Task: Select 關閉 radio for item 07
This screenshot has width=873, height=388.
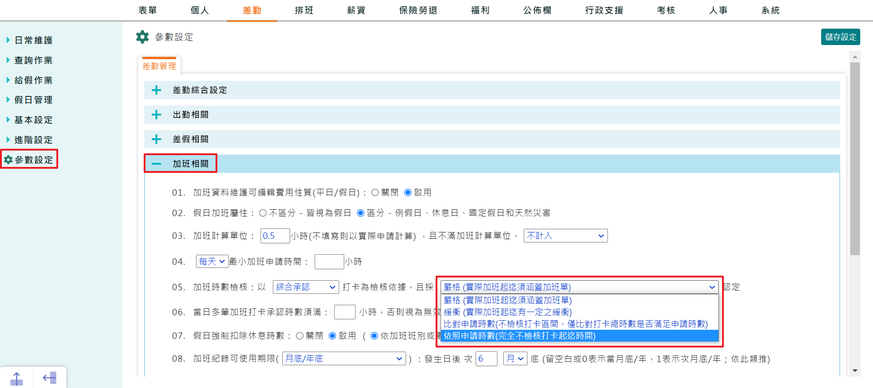Action: coord(300,336)
